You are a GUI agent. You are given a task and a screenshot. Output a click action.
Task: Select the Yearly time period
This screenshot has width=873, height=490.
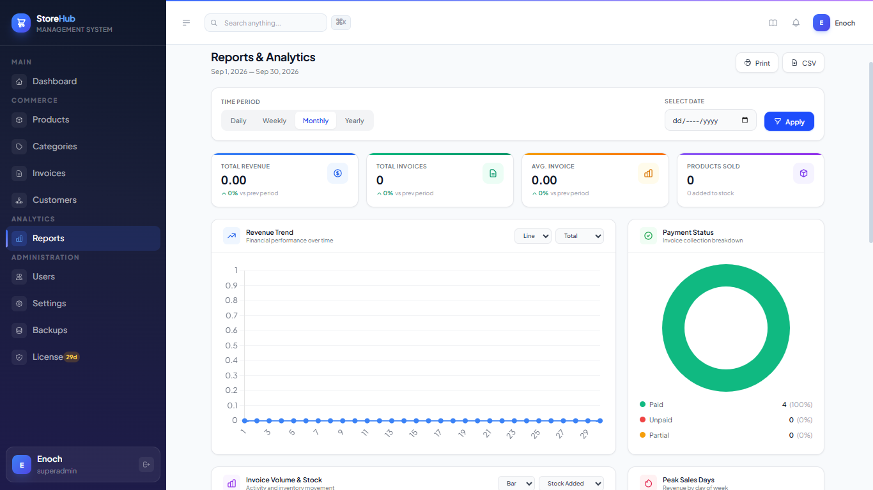tap(354, 121)
